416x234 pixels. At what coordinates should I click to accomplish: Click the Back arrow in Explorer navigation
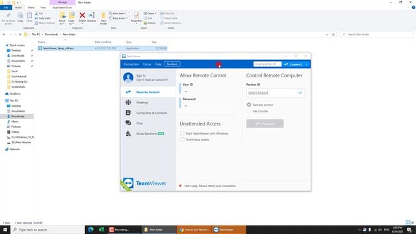click(4, 34)
